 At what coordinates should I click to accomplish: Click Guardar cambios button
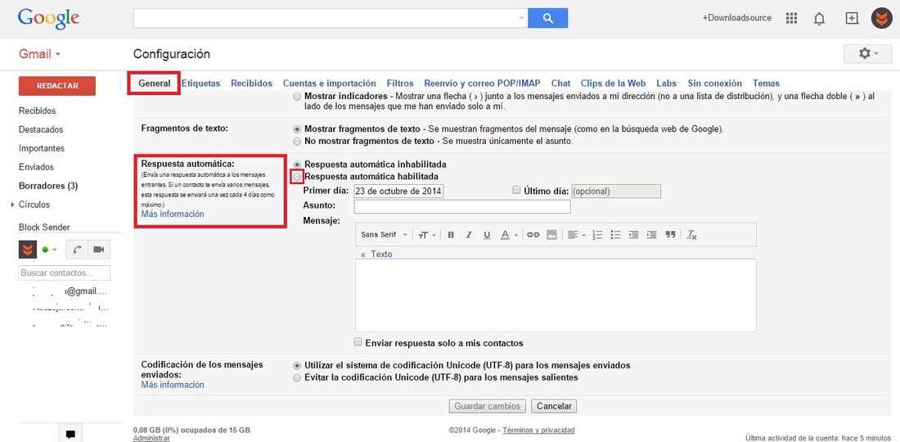coord(488,406)
